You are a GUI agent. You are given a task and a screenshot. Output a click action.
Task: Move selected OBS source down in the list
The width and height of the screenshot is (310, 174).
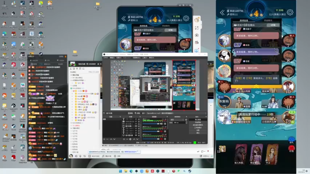click(x=138, y=139)
